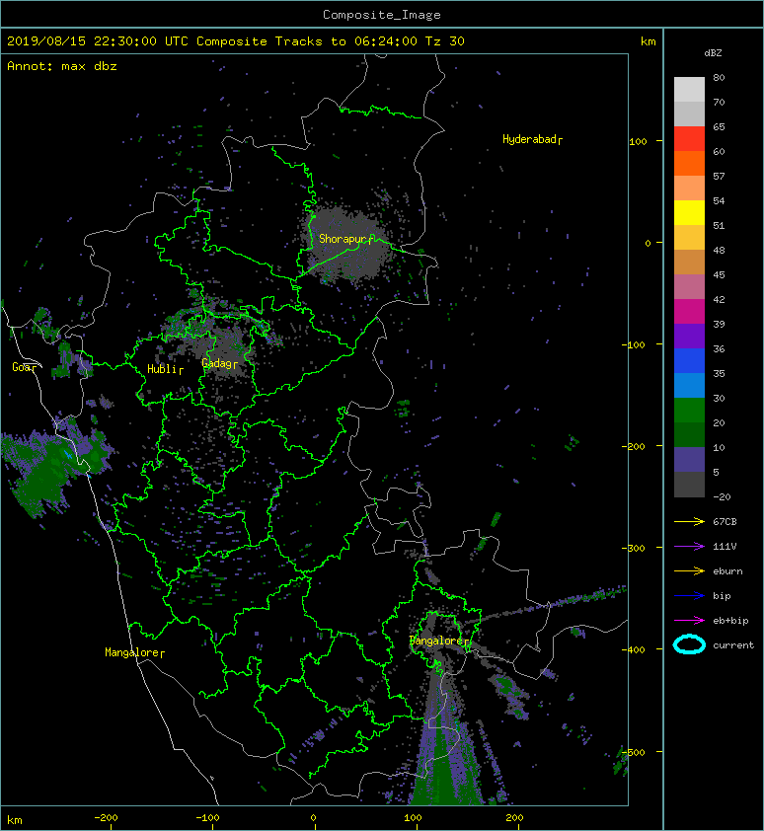Click the eb+bip magenta arrow legend icon
The width and height of the screenshot is (764, 831).
coord(689,620)
